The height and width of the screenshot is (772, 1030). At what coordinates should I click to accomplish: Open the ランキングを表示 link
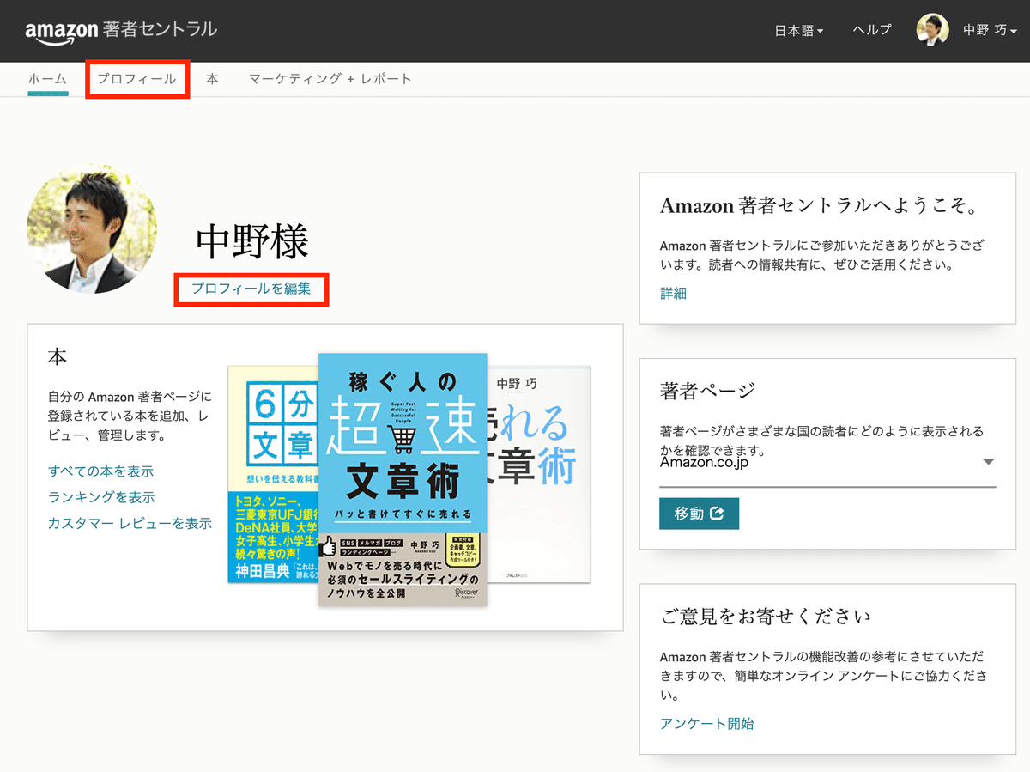(x=102, y=497)
